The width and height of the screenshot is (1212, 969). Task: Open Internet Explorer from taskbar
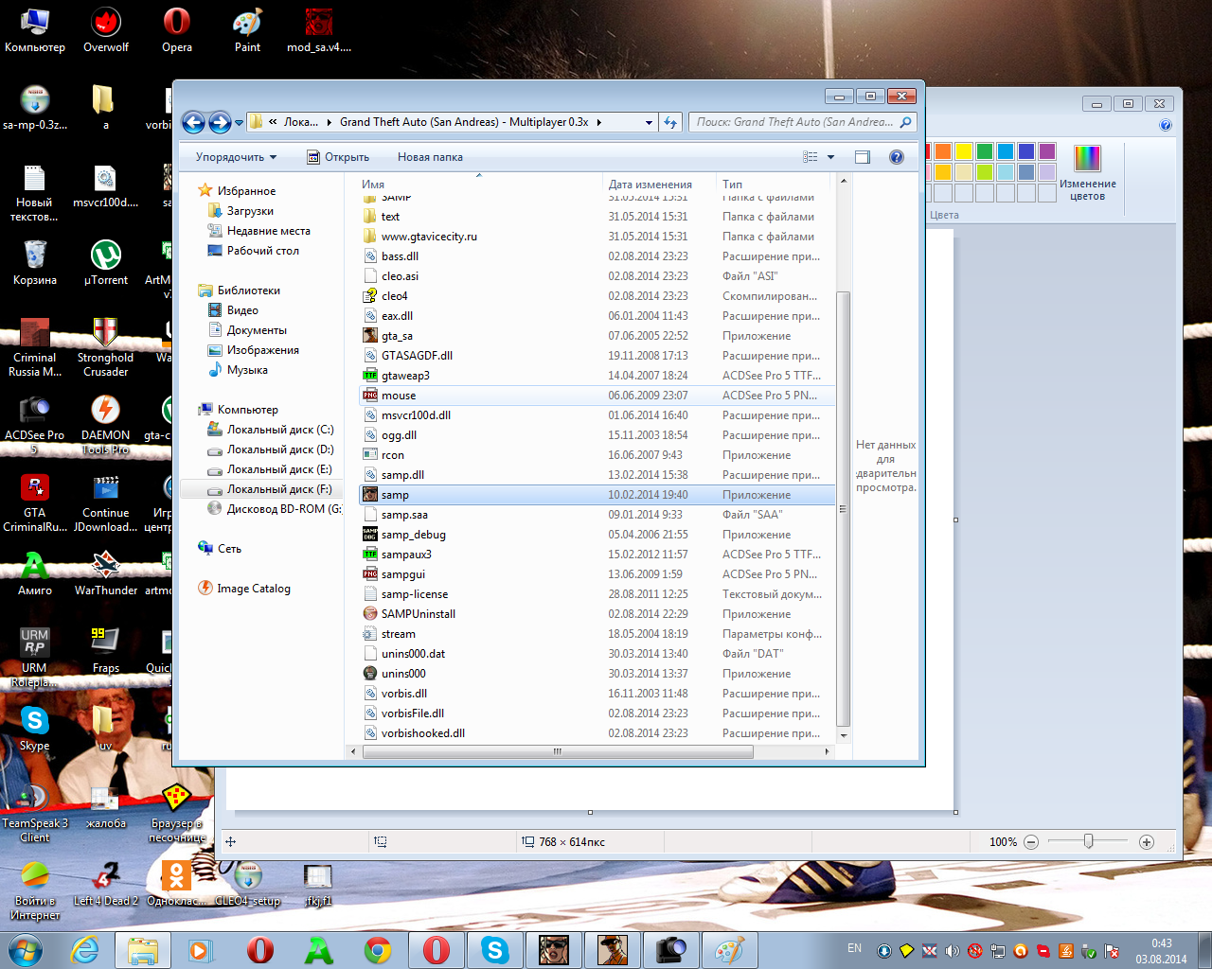click(85, 950)
